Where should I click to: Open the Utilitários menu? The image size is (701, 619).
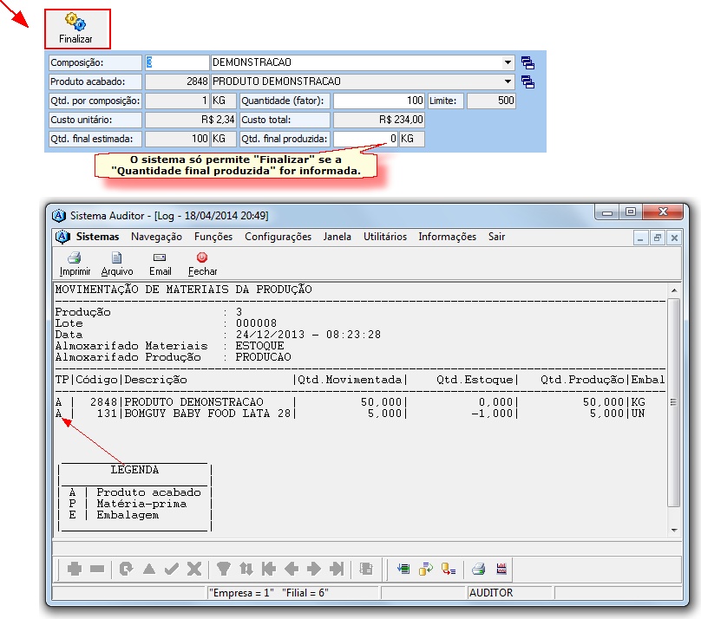point(384,237)
